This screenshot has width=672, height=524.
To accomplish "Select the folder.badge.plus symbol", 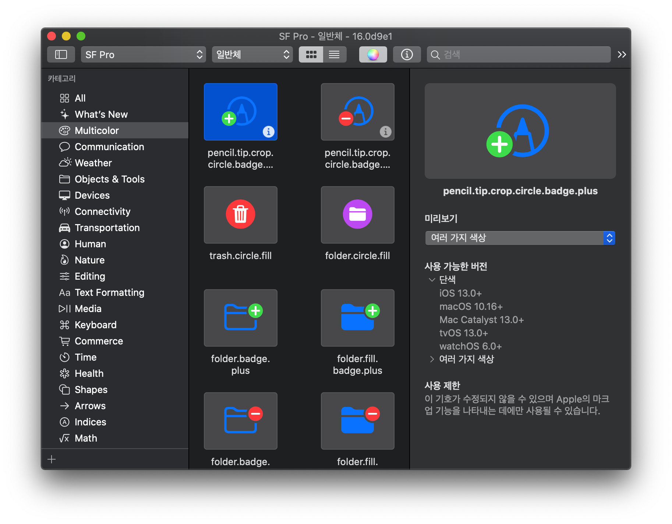I will [241, 318].
